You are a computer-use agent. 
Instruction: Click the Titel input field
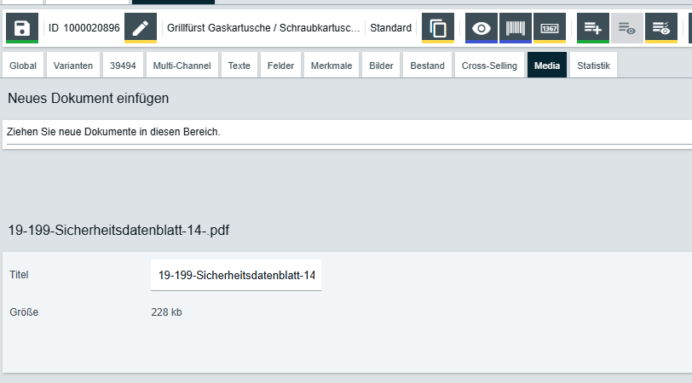236,275
